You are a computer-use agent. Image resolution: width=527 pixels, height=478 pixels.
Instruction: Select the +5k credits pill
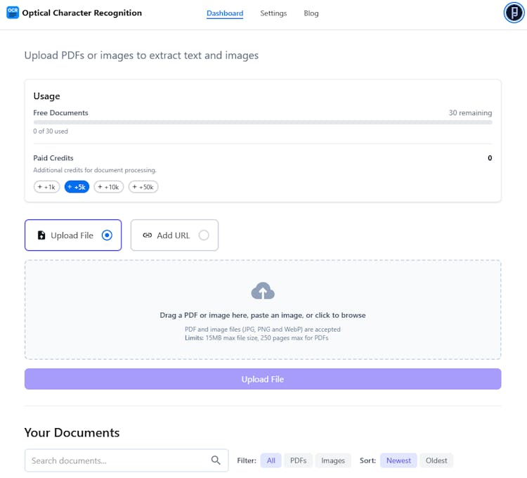pyautogui.click(x=77, y=187)
